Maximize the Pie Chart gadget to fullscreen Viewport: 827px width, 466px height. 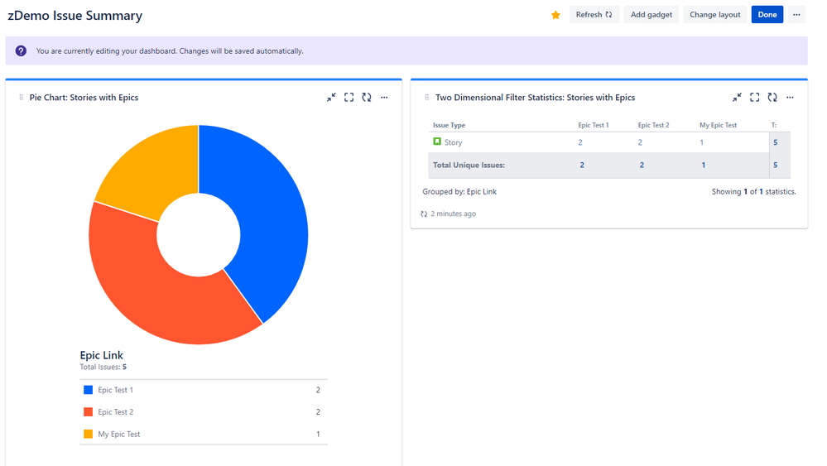point(349,98)
